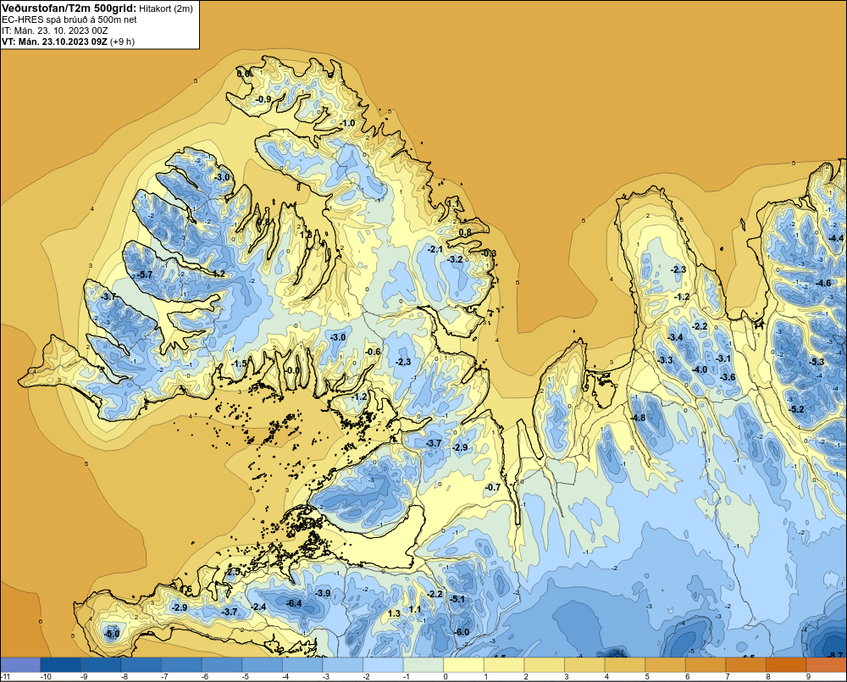
Task: Click legend swatch between 6 and 7
Action: pos(706,665)
